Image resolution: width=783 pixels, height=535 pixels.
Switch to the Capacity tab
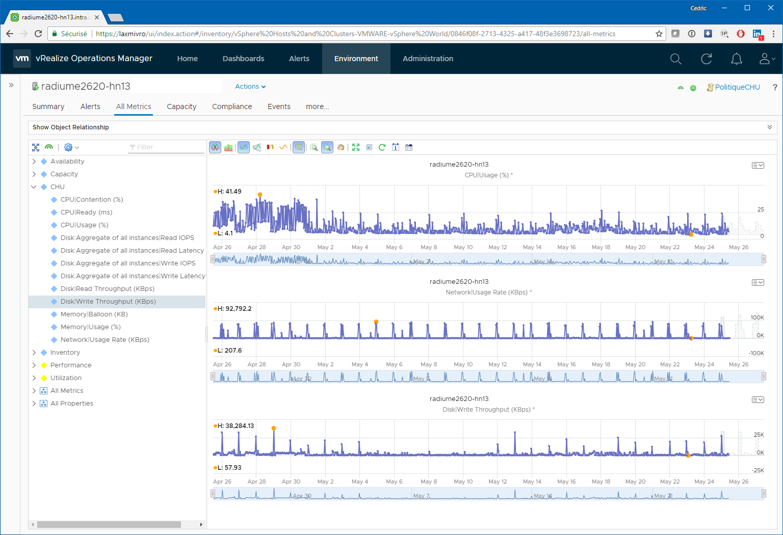coord(181,106)
